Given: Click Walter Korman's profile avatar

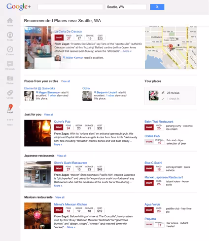Looking at the screenshot, I should 58,58.
